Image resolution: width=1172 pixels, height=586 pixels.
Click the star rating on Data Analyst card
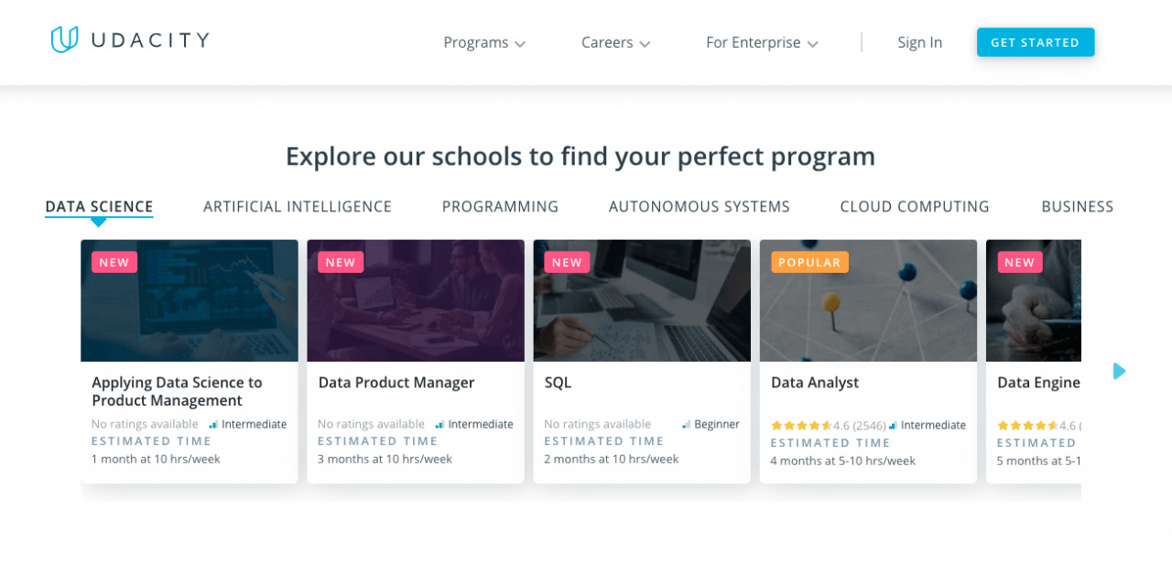[800, 426]
